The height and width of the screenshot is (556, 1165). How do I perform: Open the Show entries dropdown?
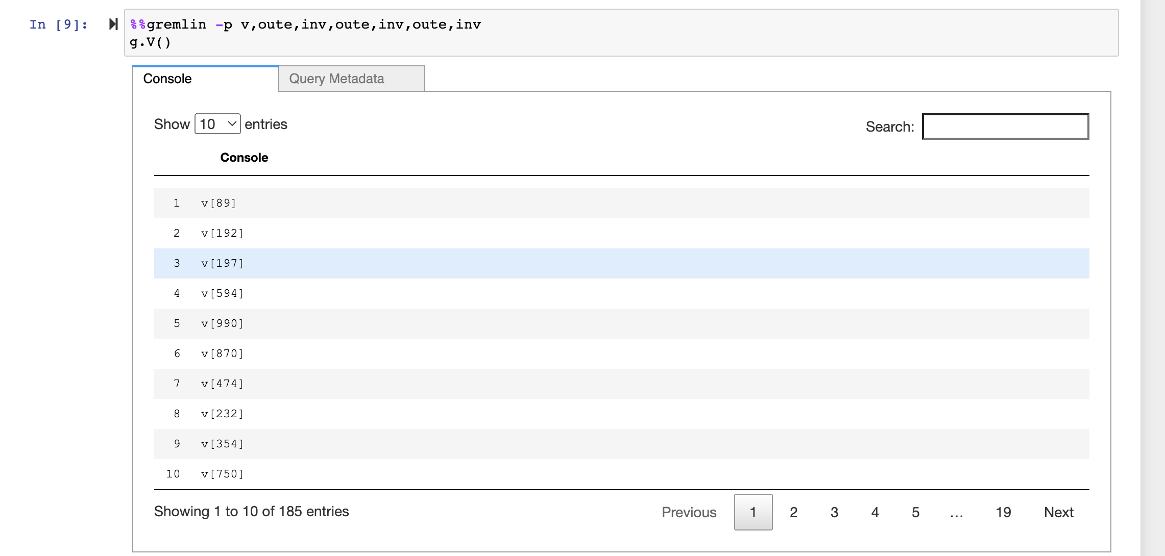(x=217, y=124)
